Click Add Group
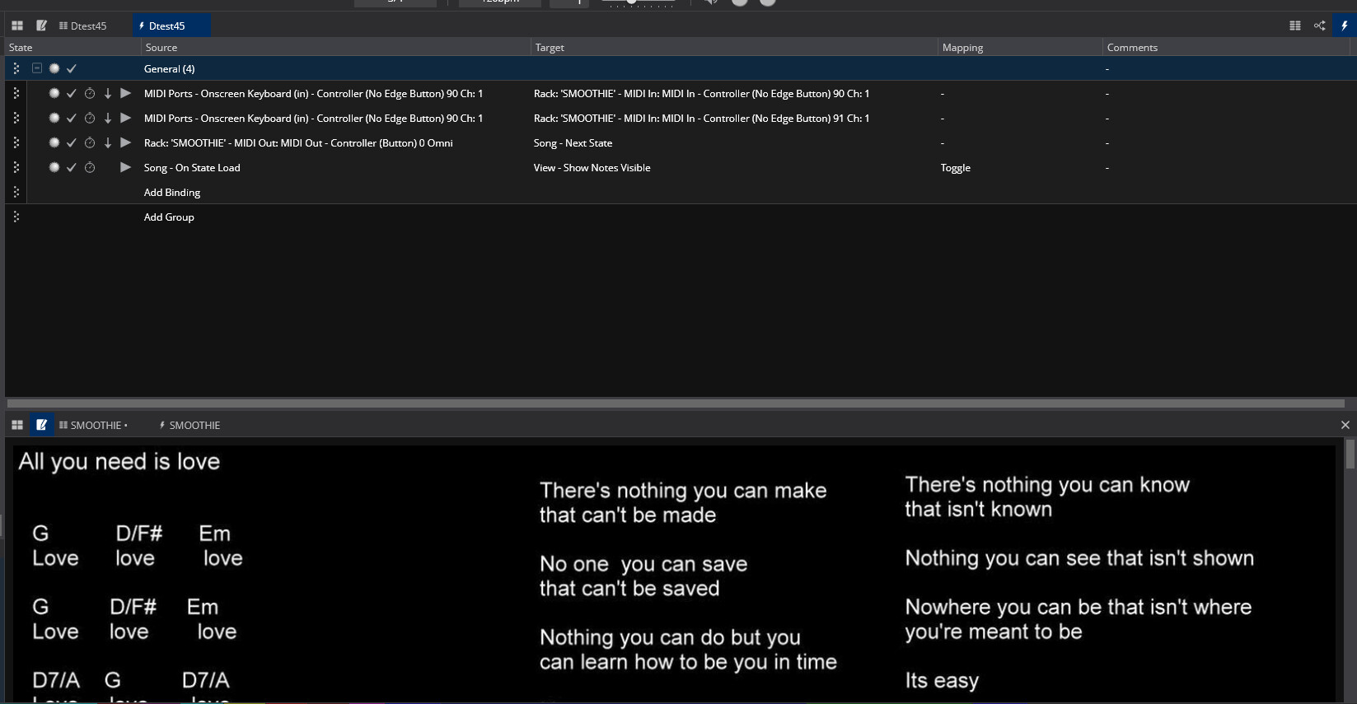Image resolution: width=1357 pixels, height=704 pixels. [169, 217]
